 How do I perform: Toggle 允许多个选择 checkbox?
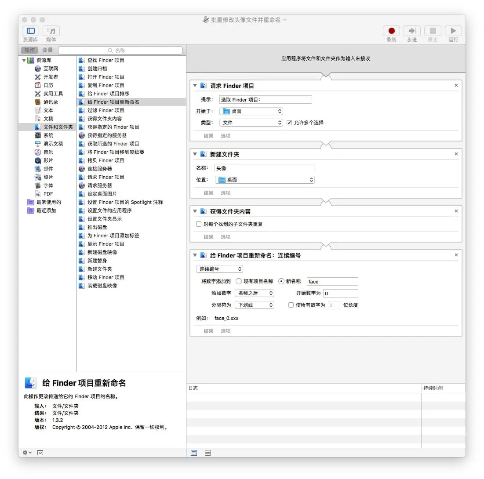[x=289, y=123]
